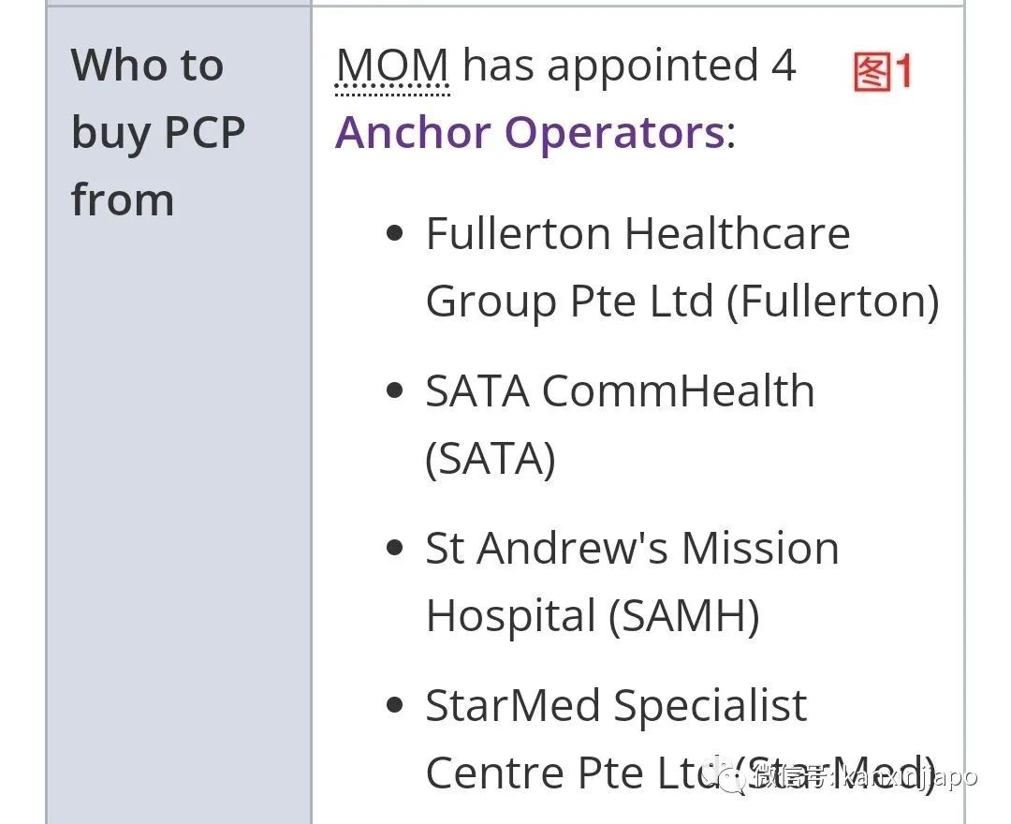Click the StarMed Specialist list entry

(x=616, y=705)
